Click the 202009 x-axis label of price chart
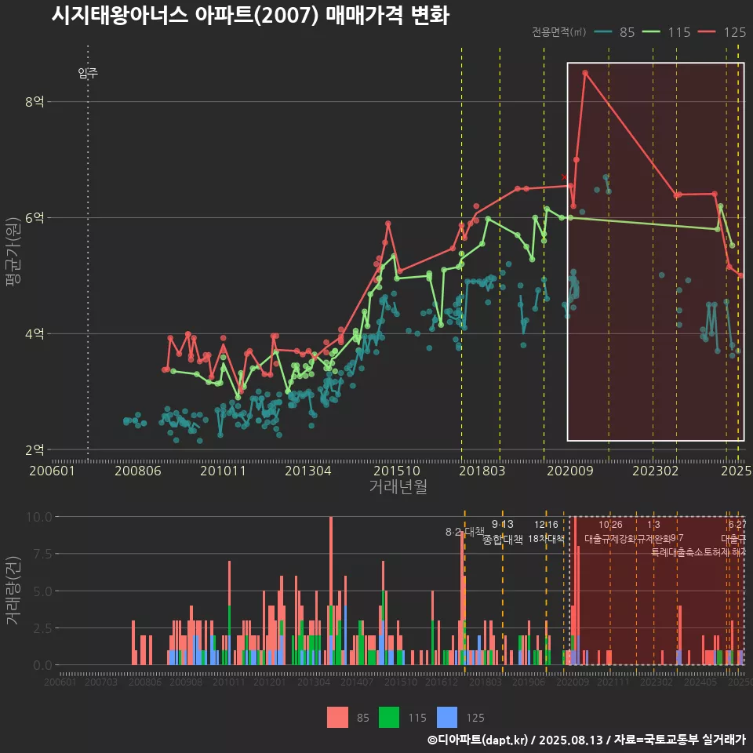 coord(570,471)
